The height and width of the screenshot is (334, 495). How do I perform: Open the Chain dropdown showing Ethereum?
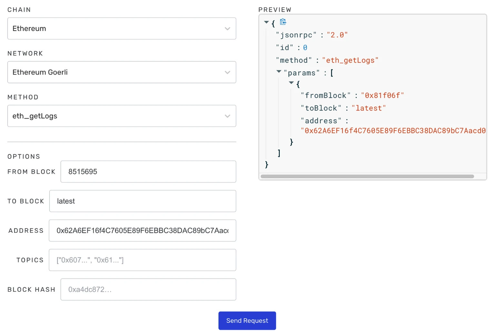coord(122,28)
